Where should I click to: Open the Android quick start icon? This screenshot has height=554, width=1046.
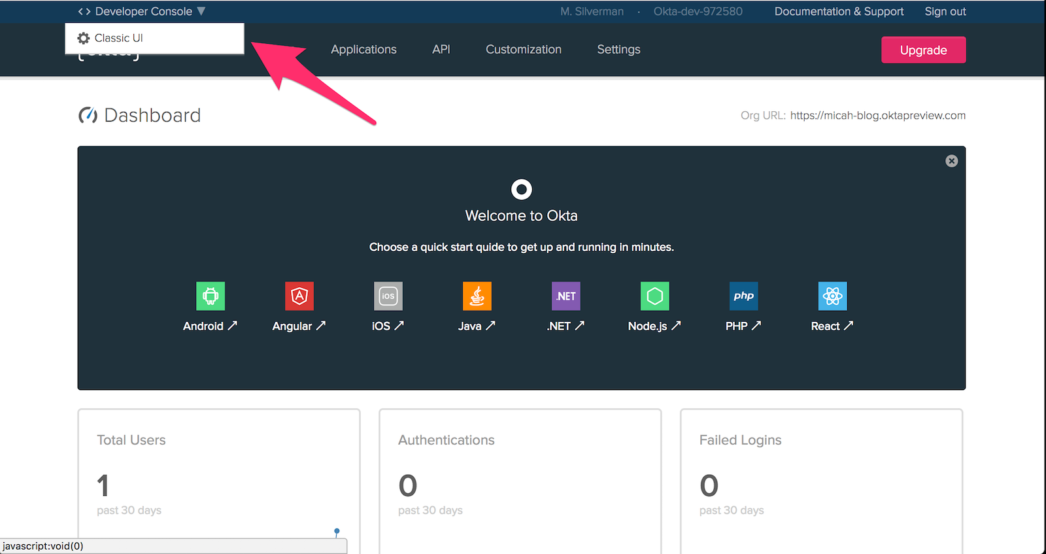click(210, 296)
